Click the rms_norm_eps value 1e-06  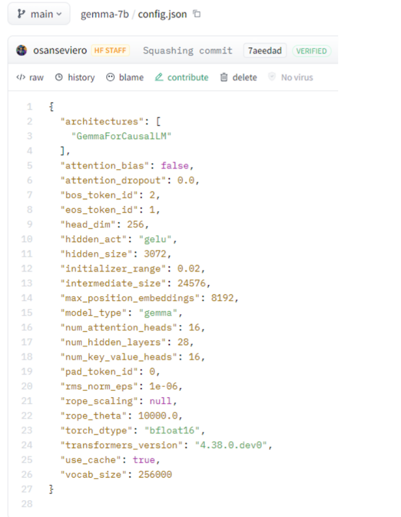click(163, 386)
